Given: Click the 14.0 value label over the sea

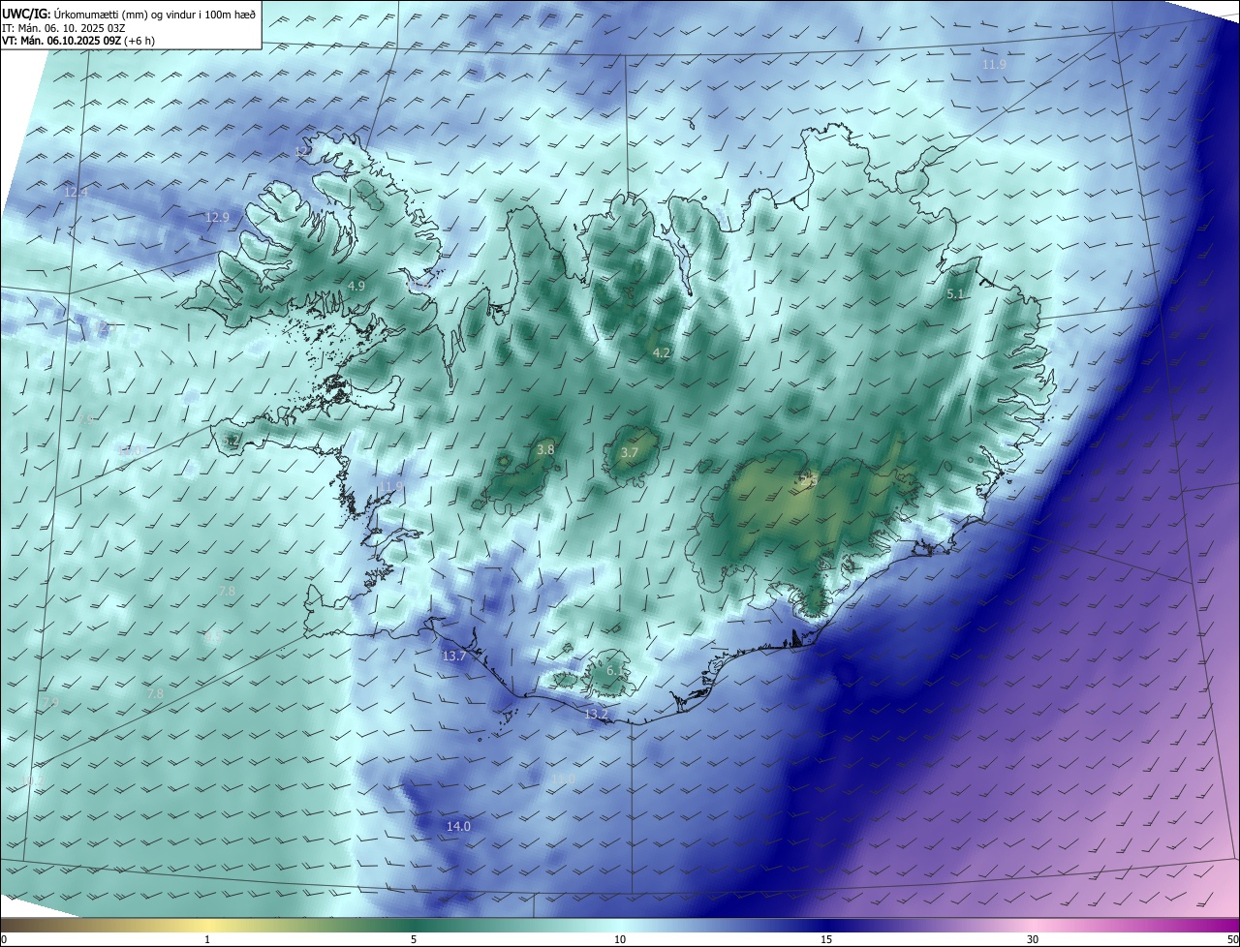Looking at the screenshot, I should (458, 827).
